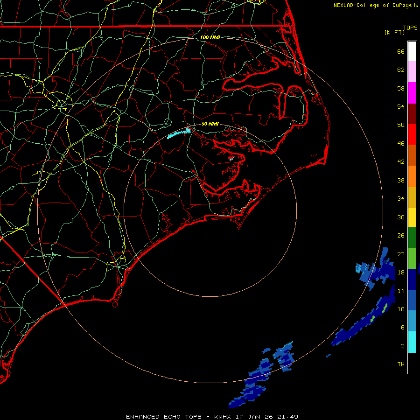Viewport: 420px width, 420px height.
Task: Click the legend value '54'
Action: click(x=401, y=106)
